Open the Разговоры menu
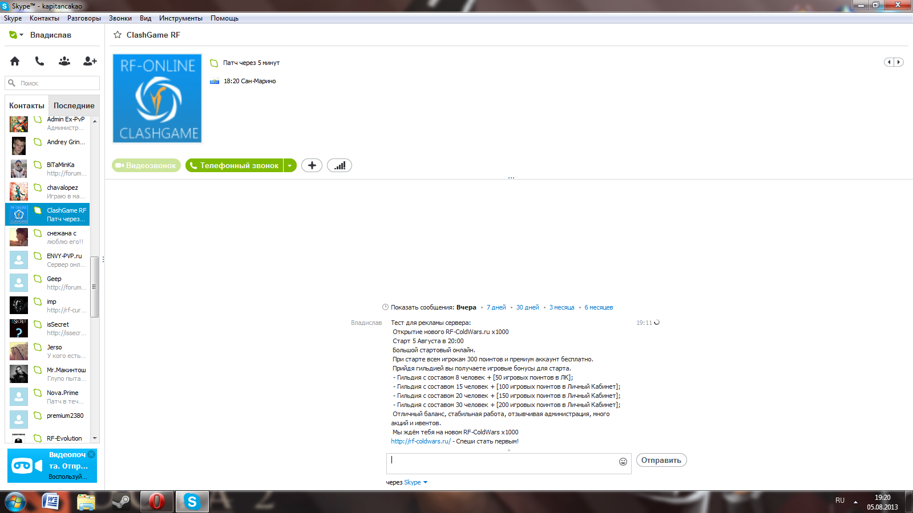Screen dimensions: 913x513 pyautogui.click(x=84, y=18)
